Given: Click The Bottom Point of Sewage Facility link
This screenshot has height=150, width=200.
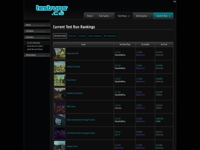Looking at the screenshot, I should tap(81, 133).
